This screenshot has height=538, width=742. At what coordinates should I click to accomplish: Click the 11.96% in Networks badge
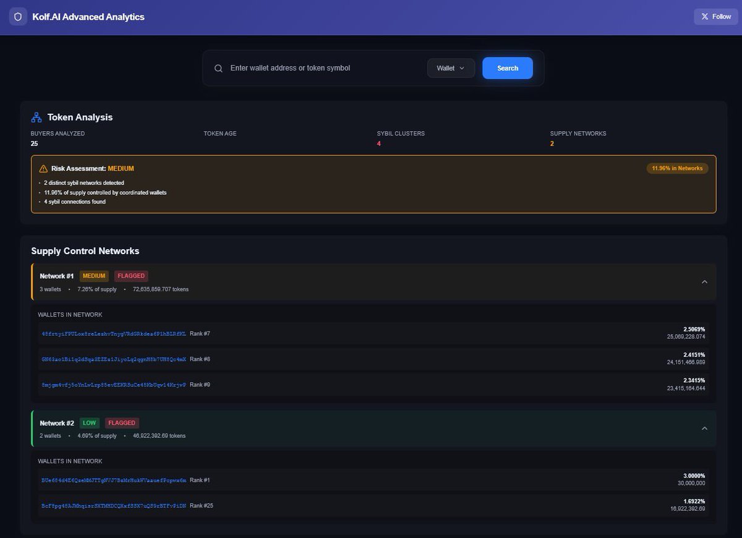(677, 168)
